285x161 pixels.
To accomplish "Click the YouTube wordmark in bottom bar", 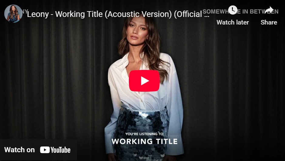I will [61, 150].
